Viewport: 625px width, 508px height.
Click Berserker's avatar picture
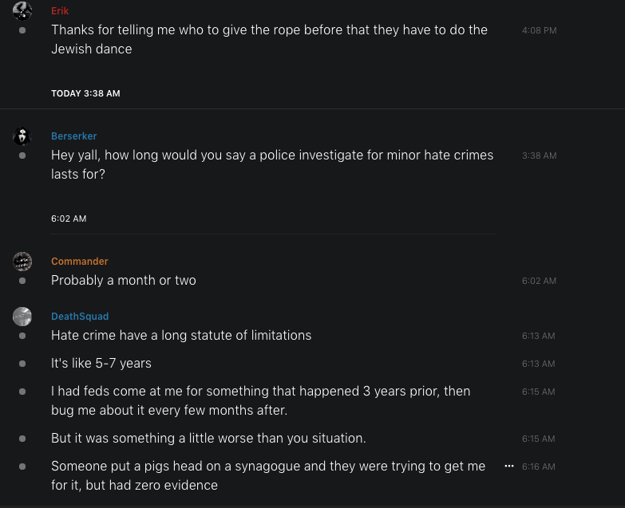coord(22,136)
